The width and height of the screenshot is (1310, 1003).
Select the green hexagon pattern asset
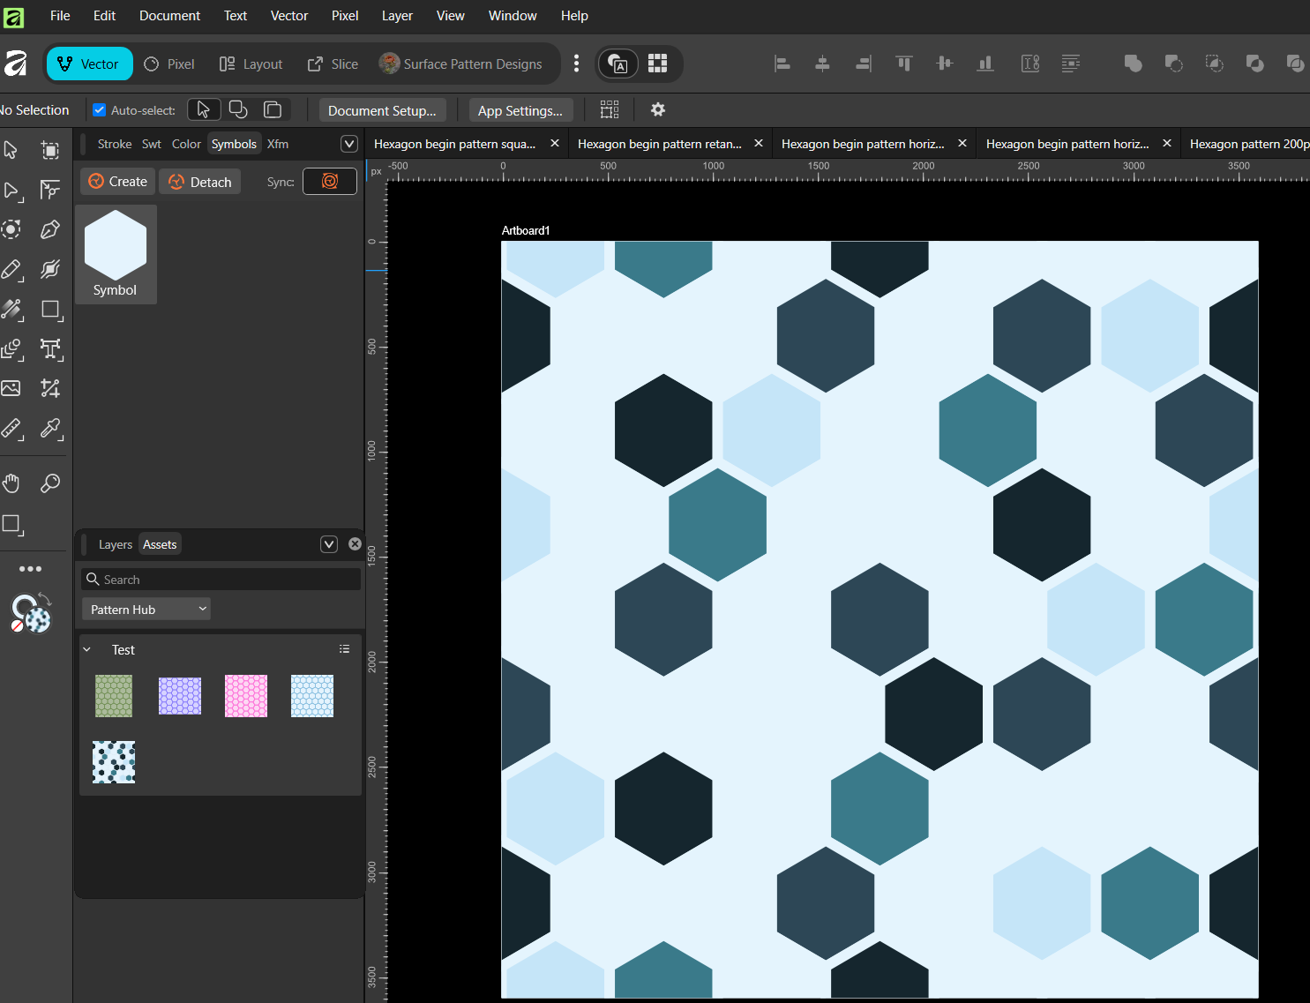tap(114, 696)
